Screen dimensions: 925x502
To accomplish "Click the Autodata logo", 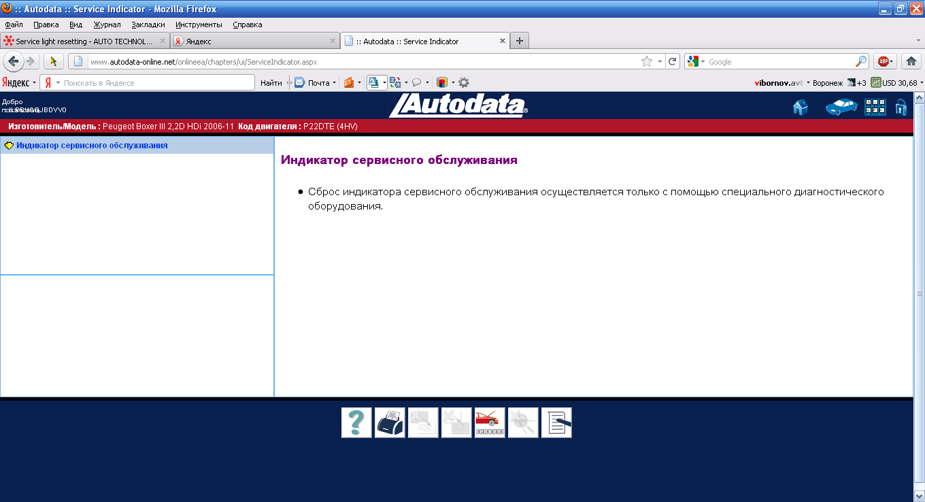I will pos(458,105).
